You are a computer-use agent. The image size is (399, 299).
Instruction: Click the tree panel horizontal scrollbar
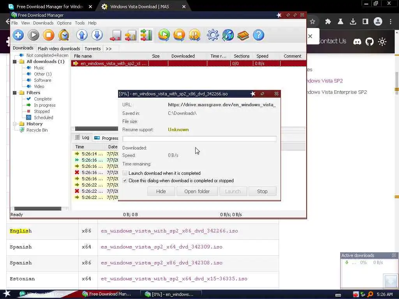[38, 209]
